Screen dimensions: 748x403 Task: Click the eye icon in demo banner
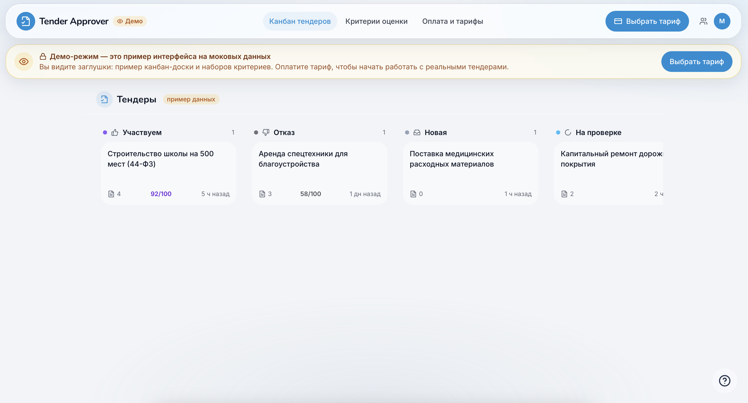click(x=24, y=62)
